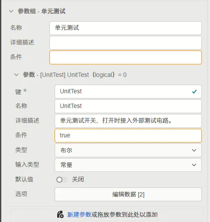Click the new parameter file-plus icon
Image resolution: width=210 pixels, height=222 pixels.
pyautogui.click(x=60, y=215)
